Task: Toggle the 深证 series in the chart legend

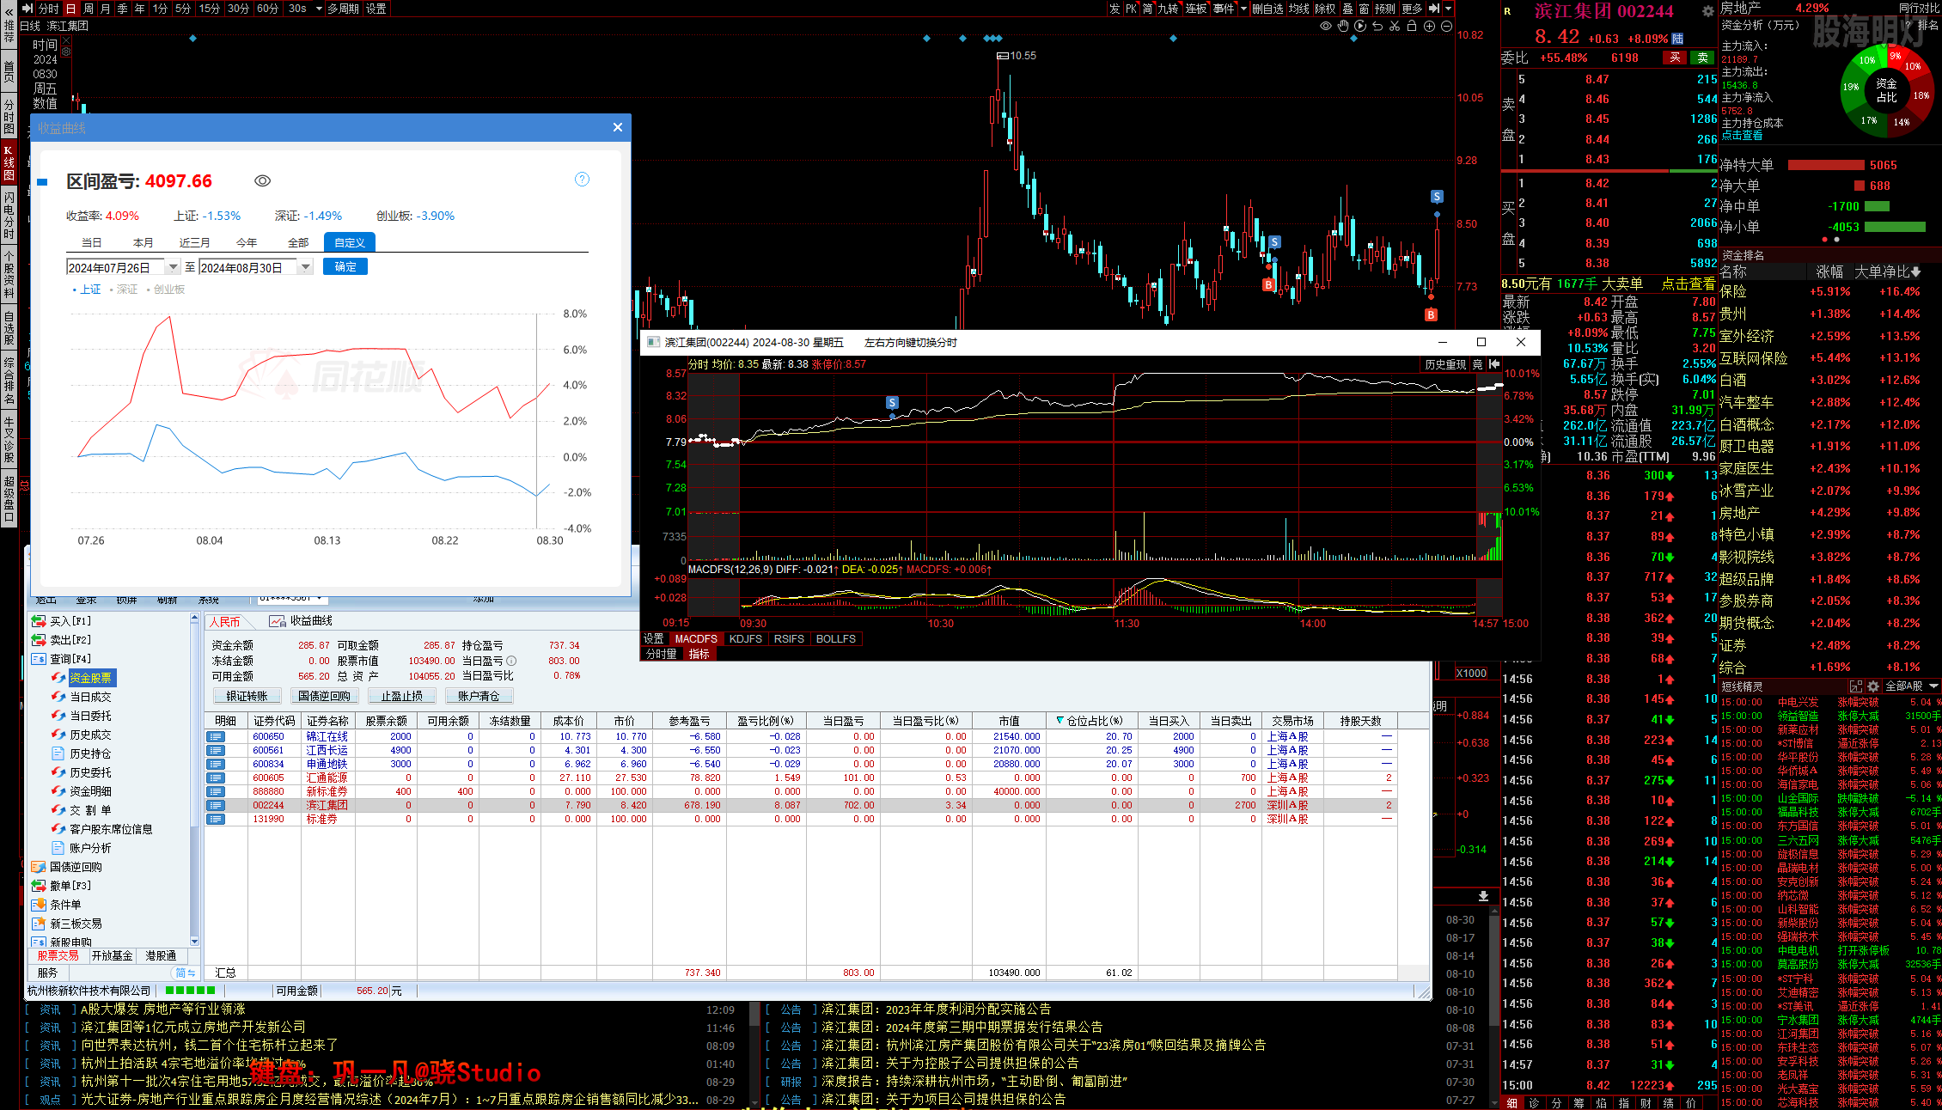Action: point(124,290)
